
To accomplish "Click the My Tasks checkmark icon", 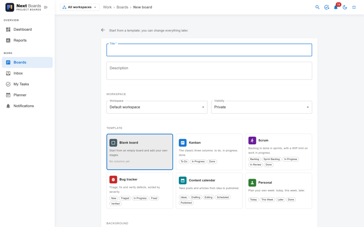I will pyautogui.click(x=8, y=84).
